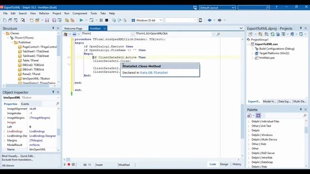Screen dimensions: 310x174
Task: Open the Component menu
Action: click(x=79, y=14)
